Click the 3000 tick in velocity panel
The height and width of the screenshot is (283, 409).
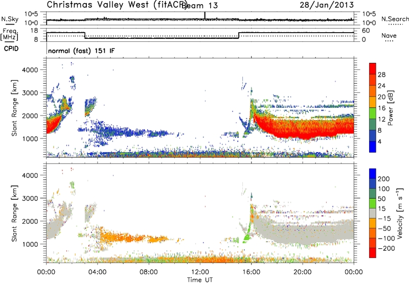point(30,198)
